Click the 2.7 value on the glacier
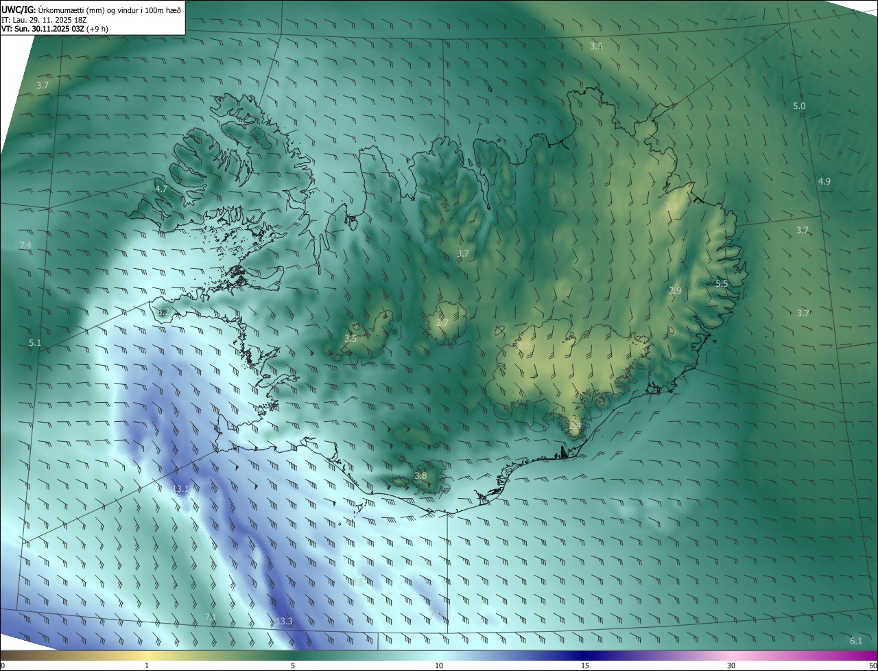 (x=442, y=323)
